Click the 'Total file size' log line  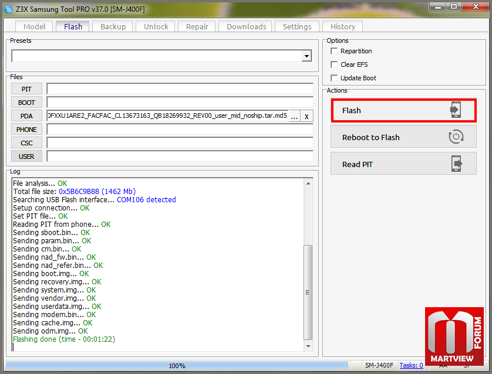click(x=75, y=191)
